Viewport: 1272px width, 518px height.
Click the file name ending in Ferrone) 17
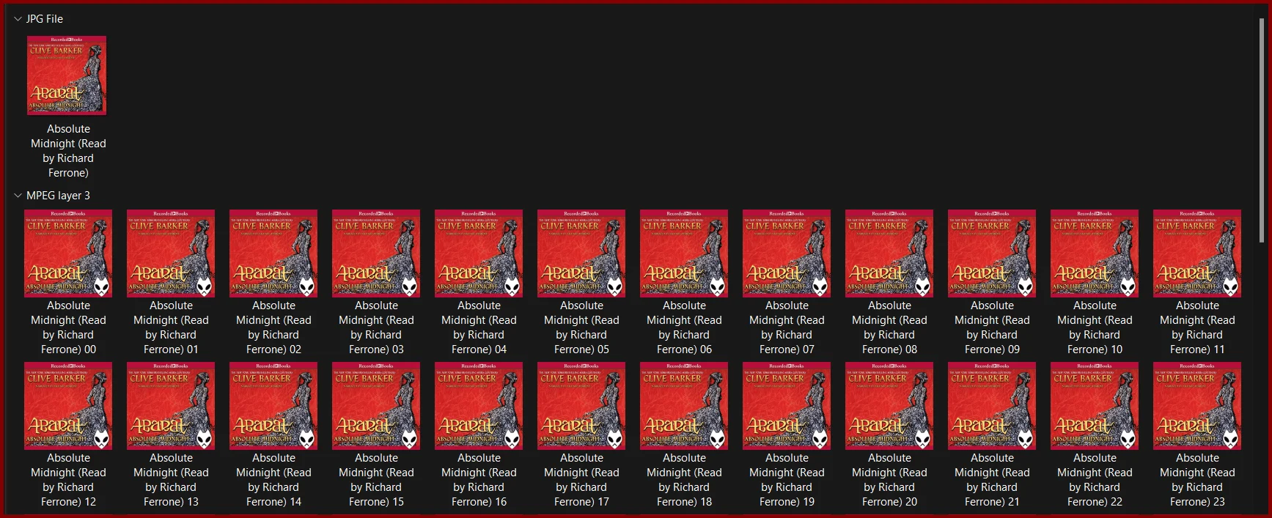pyautogui.click(x=581, y=480)
